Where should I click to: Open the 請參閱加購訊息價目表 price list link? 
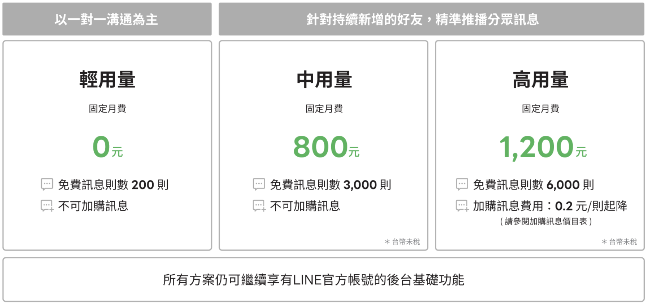pos(546,222)
